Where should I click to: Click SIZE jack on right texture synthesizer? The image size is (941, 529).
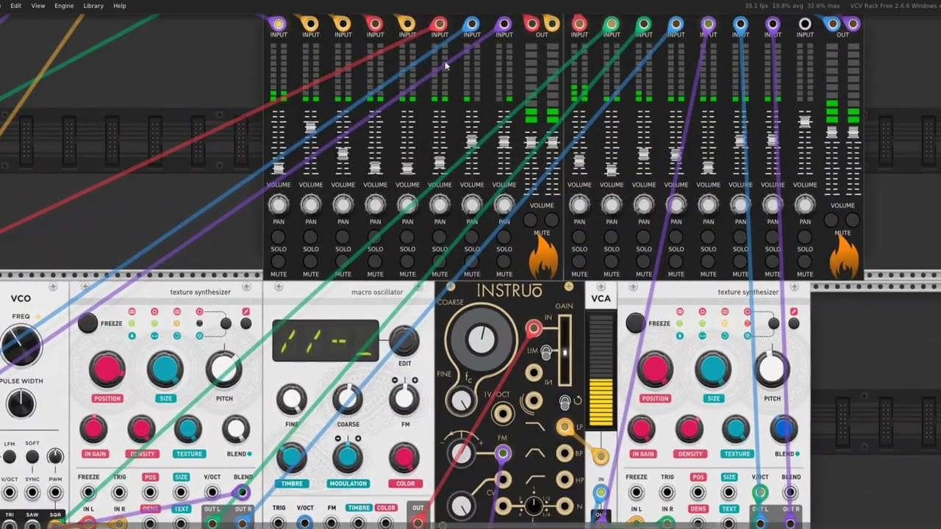pos(729,492)
